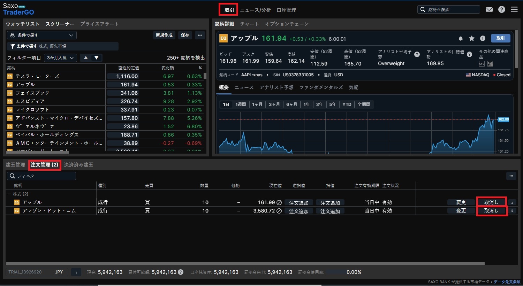Open TRIAL account selector

pos(38,272)
